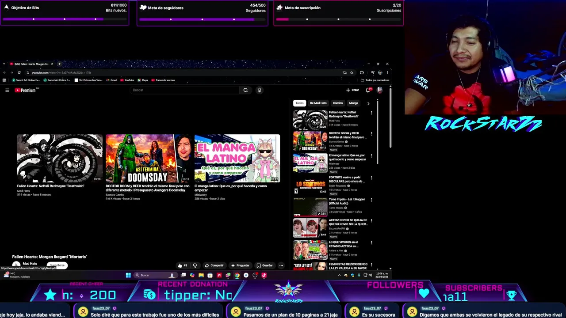566x318 pixels.
Task: Open YouTube bookmark in bookmarks bar
Action: pyautogui.click(x=127, y=80)
